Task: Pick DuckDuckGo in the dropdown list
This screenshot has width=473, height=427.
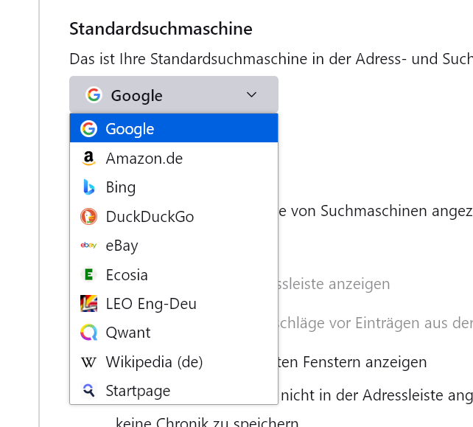Action: [150, 217]
